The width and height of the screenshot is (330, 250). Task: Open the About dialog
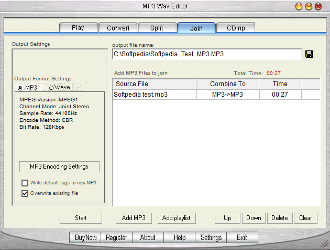point(148,237)
